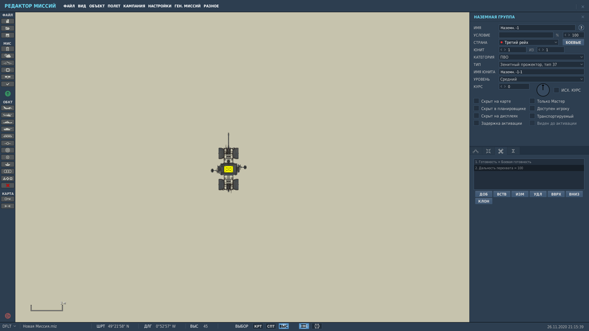Enable Только Мастер checkbox
Viewport: 589px width, 331px height.
(532, 101)
